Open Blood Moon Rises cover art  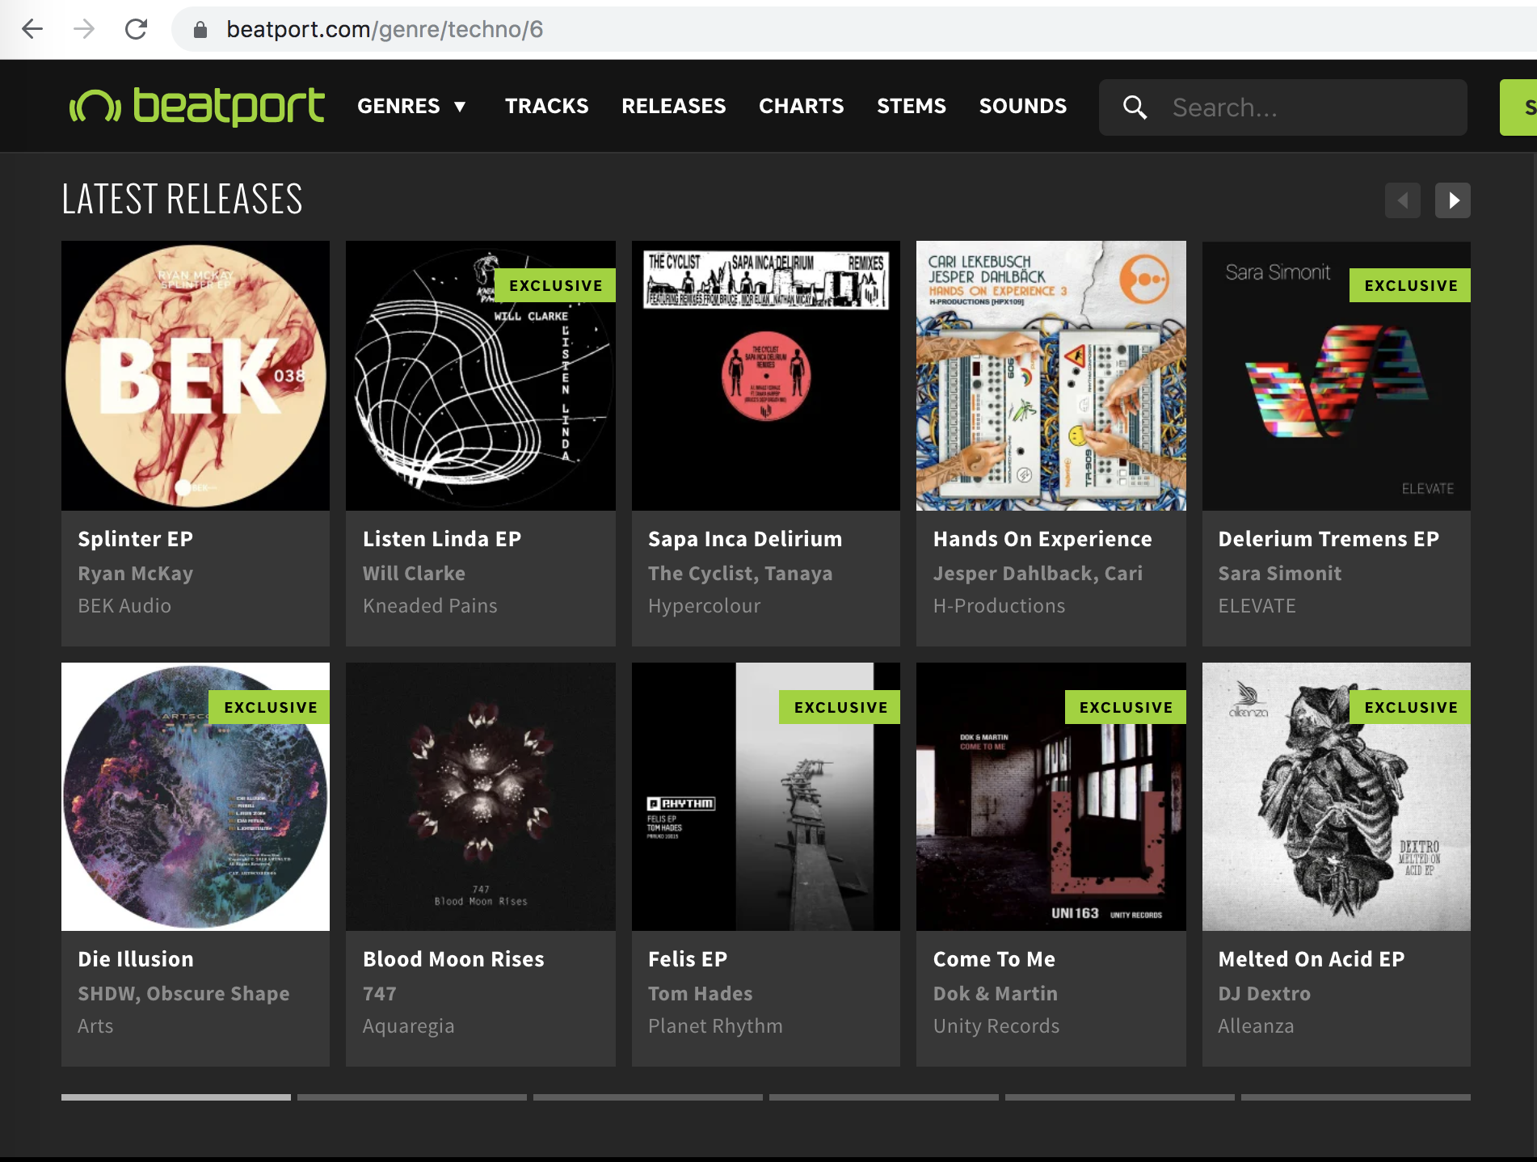(x=481, y=797)
